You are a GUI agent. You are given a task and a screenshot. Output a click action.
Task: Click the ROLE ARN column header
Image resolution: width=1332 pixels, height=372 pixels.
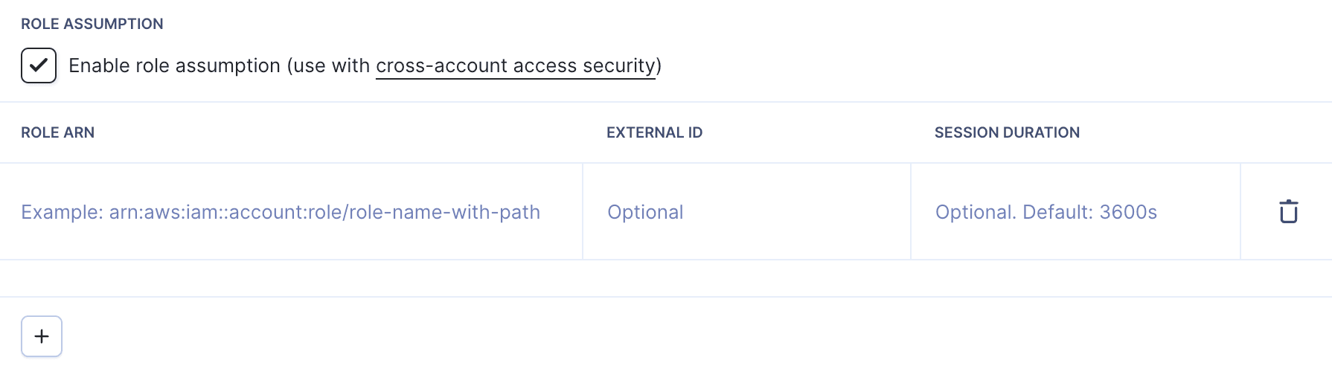tap(58, 132)
